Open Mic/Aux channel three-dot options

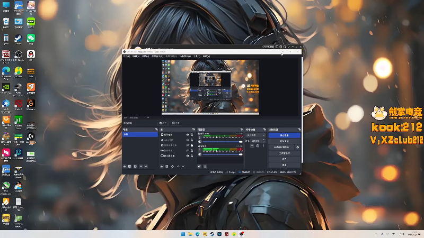pos(200,137)
